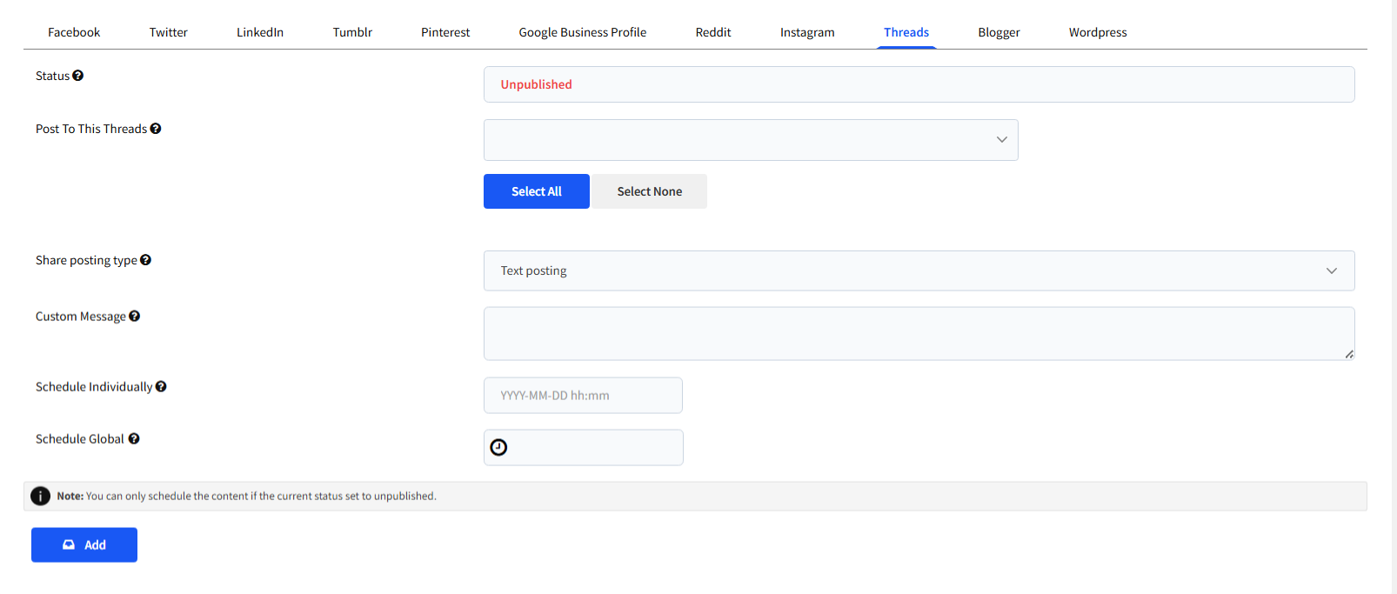Switch to the Facebook tab
This screenshot has height=594, width=1397.
[74, 32]
